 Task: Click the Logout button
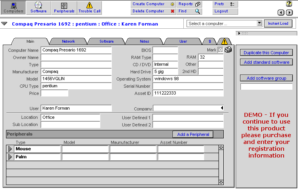pyautogui.click(x=225, y=11)
